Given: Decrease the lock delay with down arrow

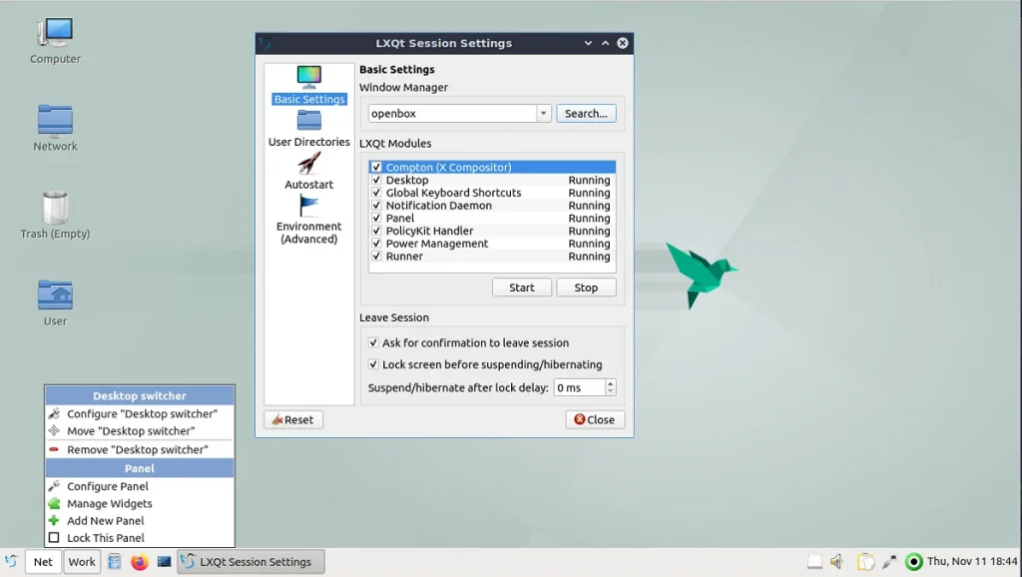Looking at the screenshot, I should [610, 391].
